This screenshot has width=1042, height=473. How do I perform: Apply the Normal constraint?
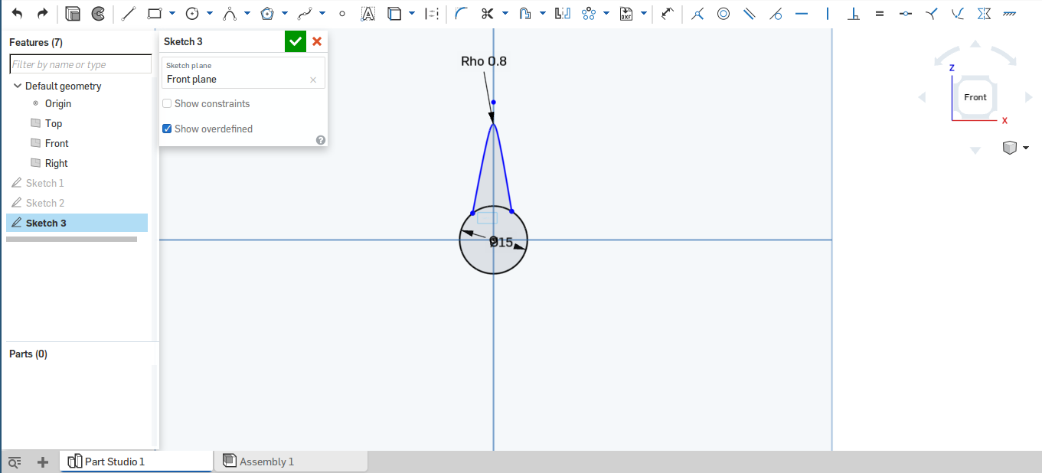point(932,13)
